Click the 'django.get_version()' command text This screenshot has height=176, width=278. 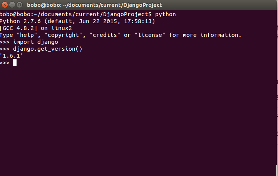[48, 49]
